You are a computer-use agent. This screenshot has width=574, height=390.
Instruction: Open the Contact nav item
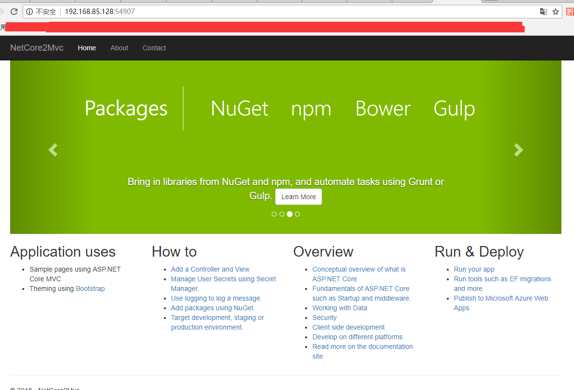(154, 48)
